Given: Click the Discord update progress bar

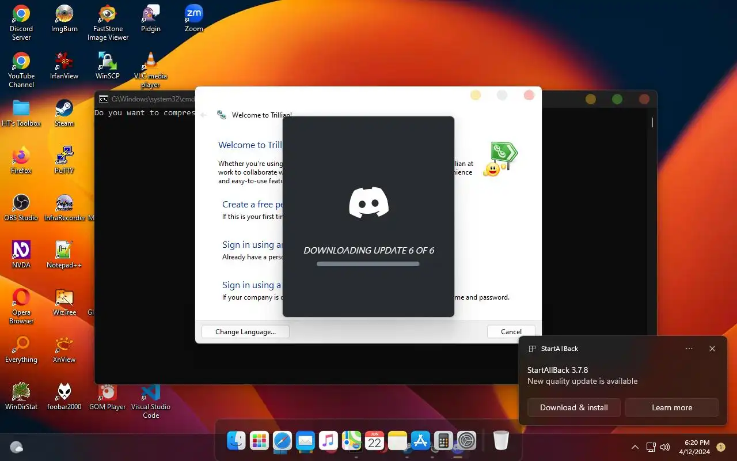Looking at the screenshot, I should [x=368, y=264].
